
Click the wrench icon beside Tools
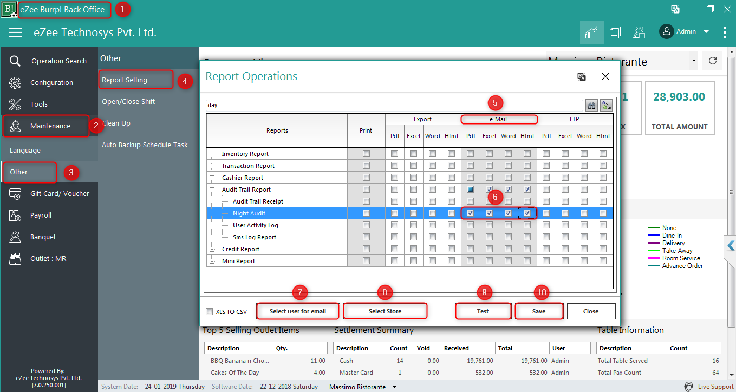coord(15,104)
